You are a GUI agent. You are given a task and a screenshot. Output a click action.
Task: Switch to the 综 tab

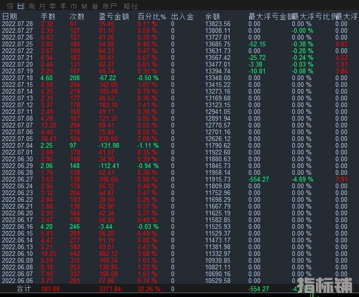(10, 6)
